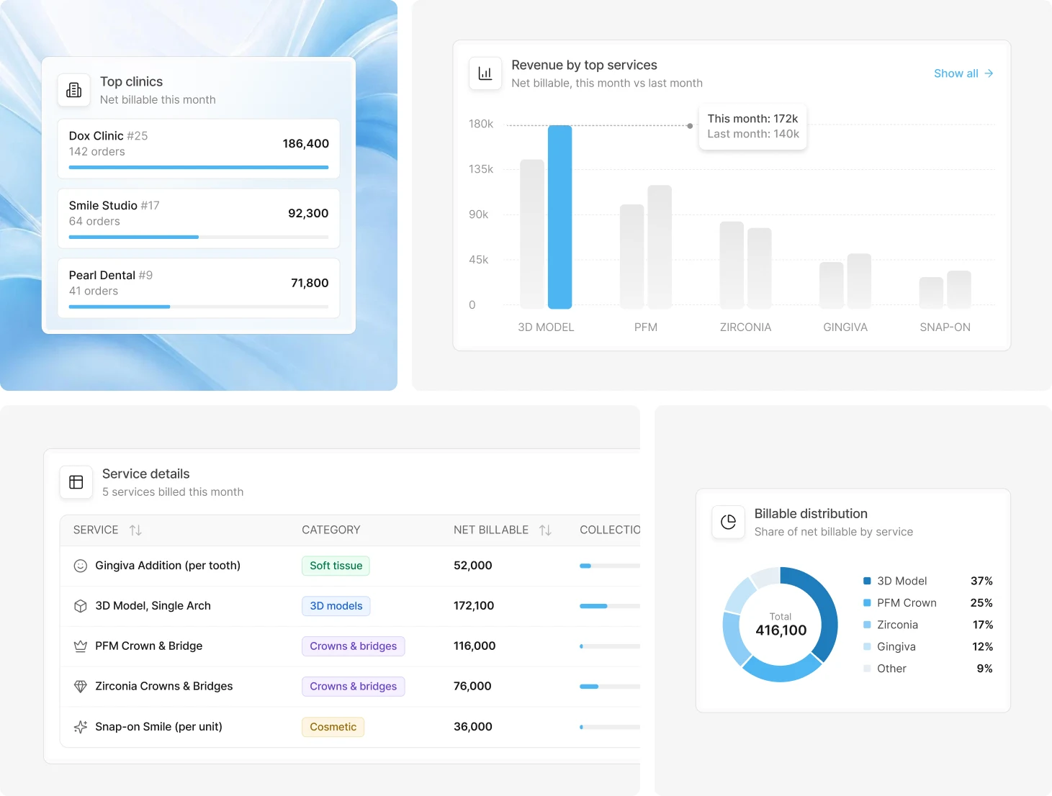Screen dimensions: 1052x796
Task: Click the blue 3D MODEL bar in chart
Action: (x=560, y=217)
